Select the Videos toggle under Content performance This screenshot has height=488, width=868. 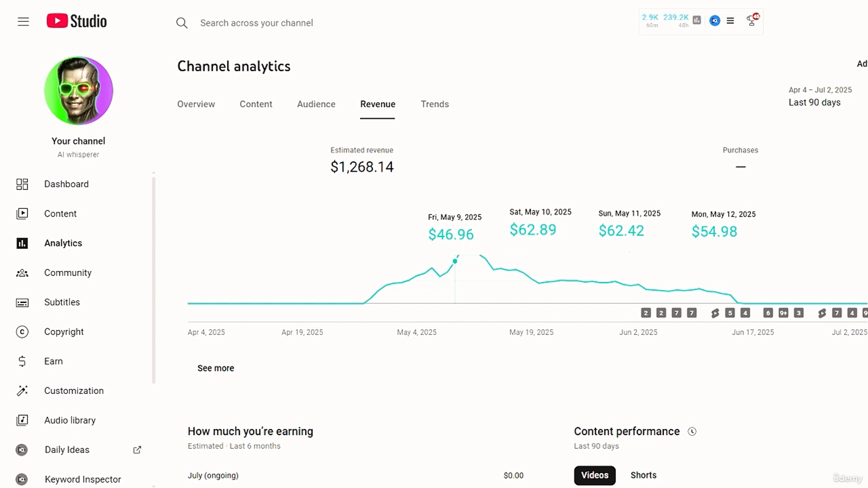click(594, 475)
